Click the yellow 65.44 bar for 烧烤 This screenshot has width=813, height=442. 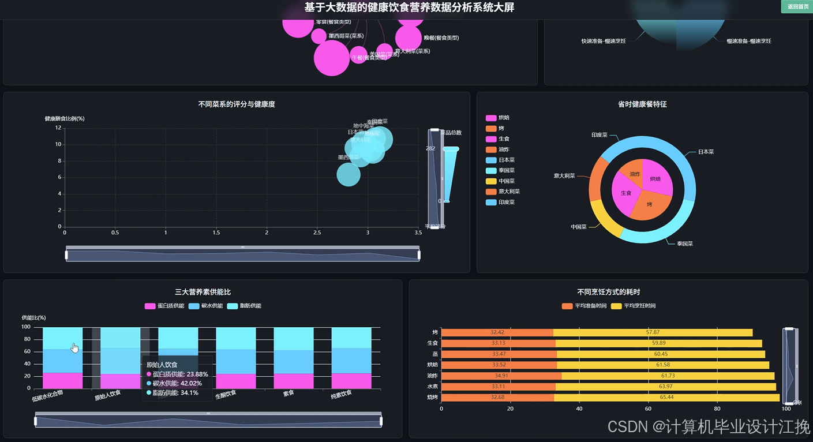(667, 397)
